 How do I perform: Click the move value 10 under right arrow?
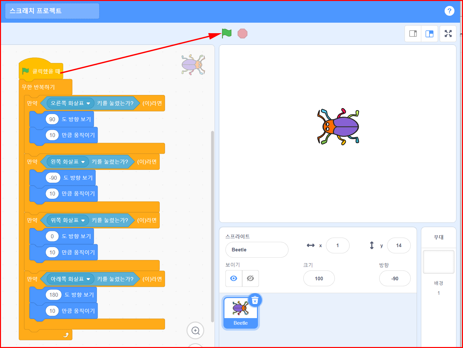(x=52, y=135)
